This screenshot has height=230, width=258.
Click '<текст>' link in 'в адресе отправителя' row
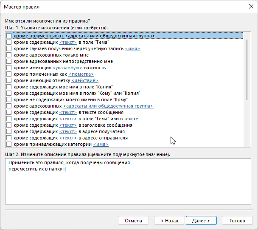[68, 138]
